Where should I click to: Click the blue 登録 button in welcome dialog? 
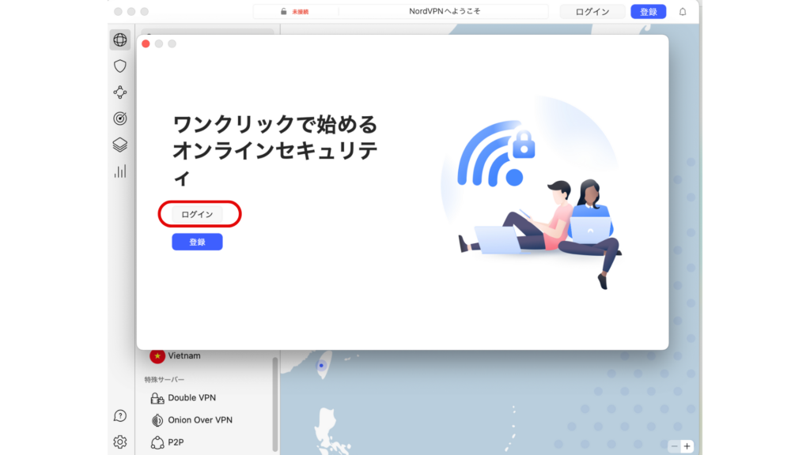[x=197, y=243]
